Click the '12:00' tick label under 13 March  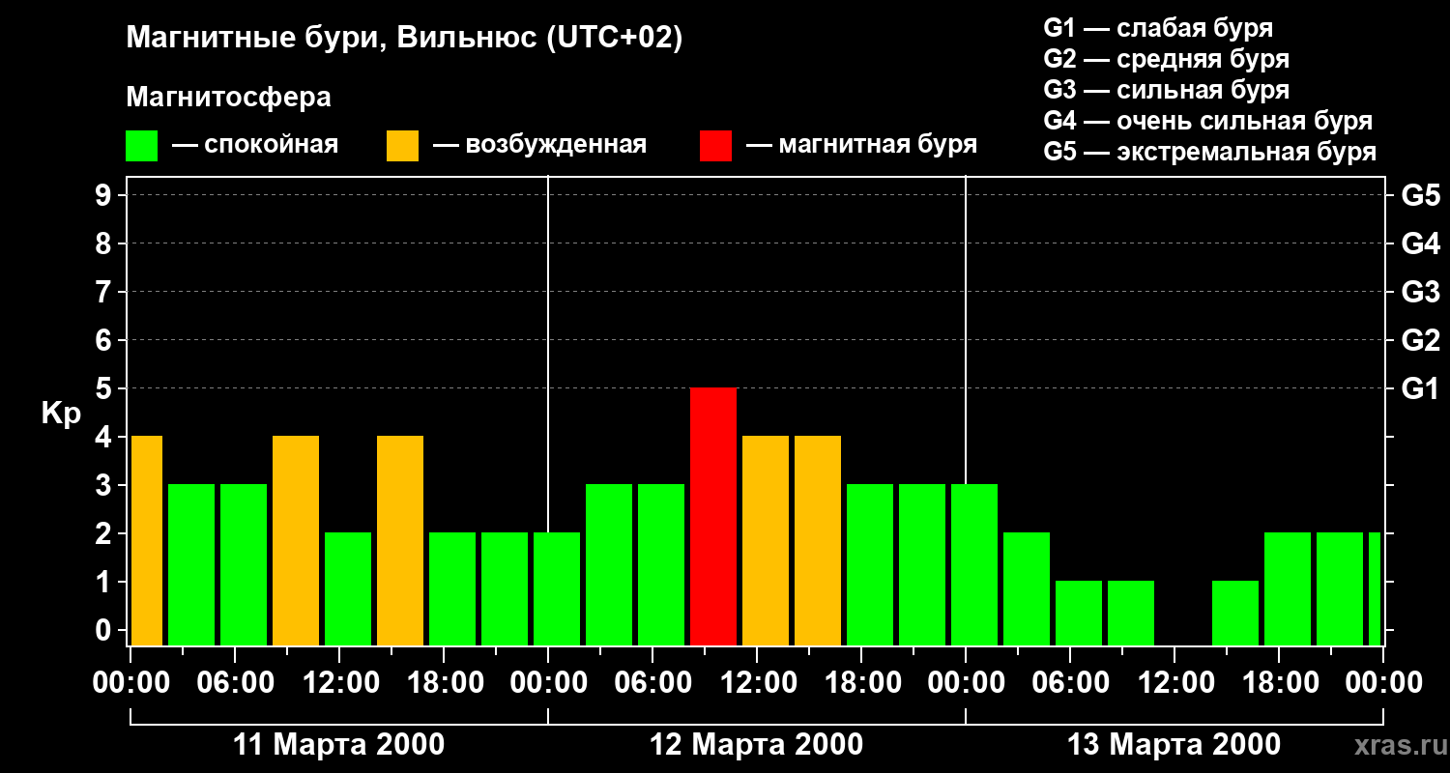tap(1174, 683)
